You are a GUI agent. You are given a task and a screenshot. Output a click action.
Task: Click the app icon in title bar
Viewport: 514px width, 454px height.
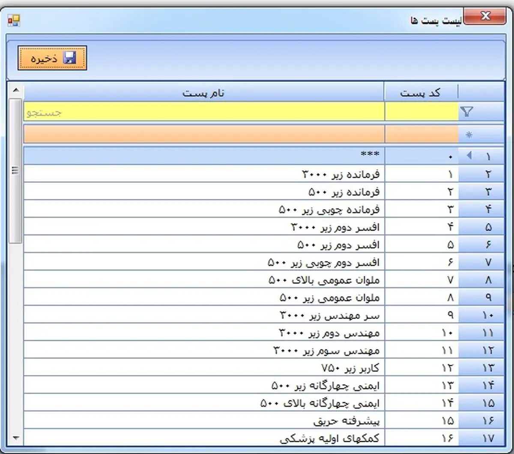(14, 21)
